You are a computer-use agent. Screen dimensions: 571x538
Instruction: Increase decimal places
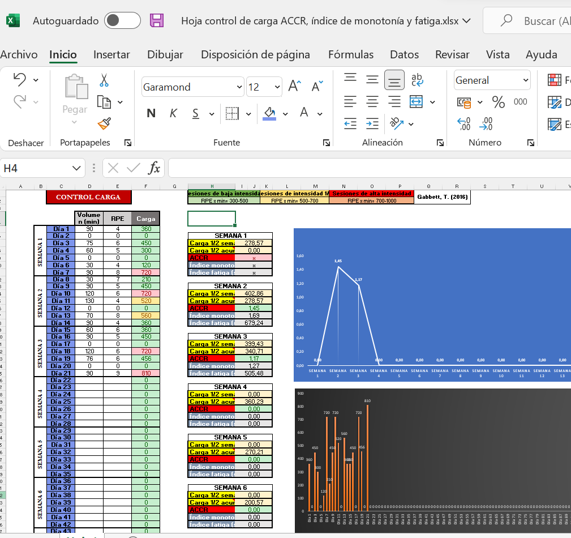pos(464,124)
